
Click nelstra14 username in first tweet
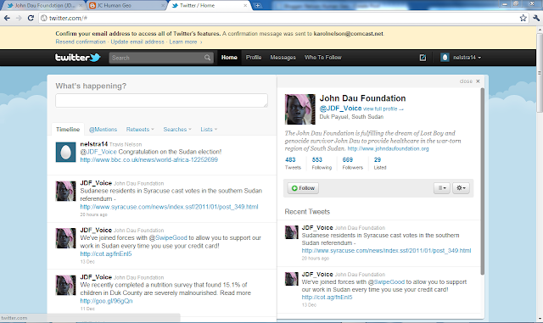pyautogui.click(x=94, y=143)
